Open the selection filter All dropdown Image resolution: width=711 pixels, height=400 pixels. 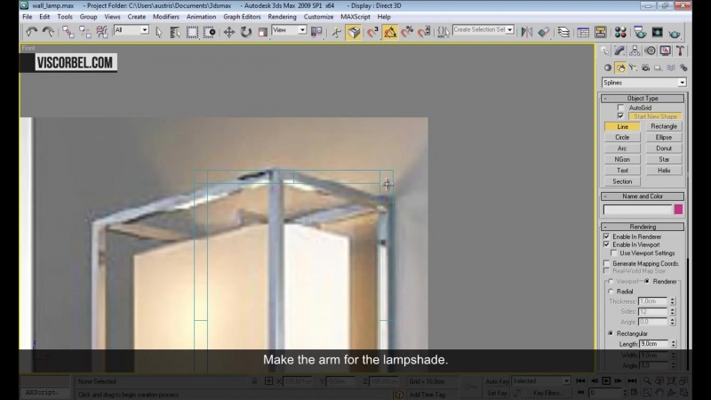[x=131, y=30]
